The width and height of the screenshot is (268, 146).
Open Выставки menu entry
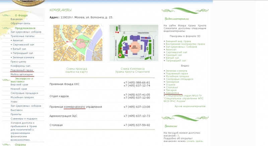pyautogui.click(x=16, y=110)
